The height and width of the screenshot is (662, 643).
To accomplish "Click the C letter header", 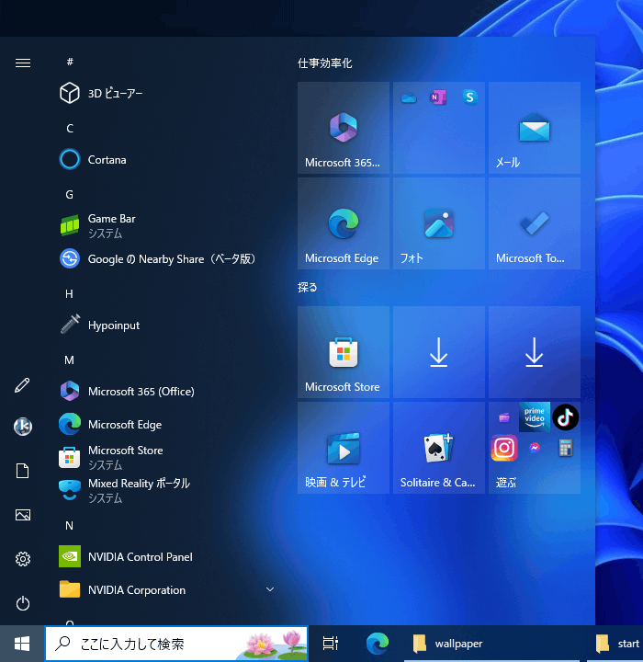I will point(70,129).
